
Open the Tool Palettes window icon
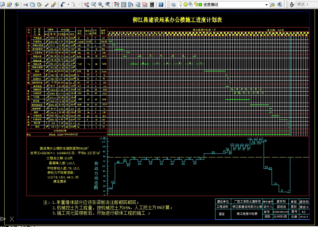click(x=131, y=5)
